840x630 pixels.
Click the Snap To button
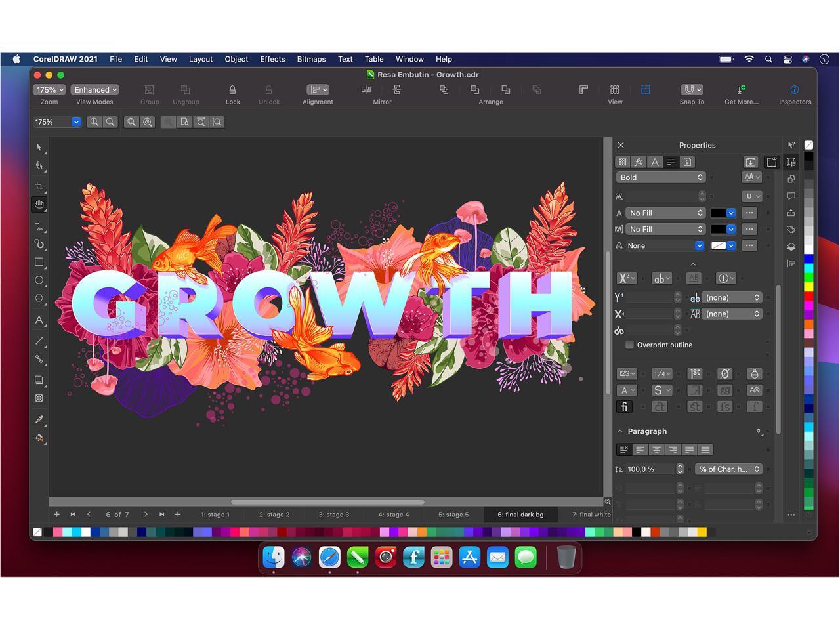click(692, 90)
